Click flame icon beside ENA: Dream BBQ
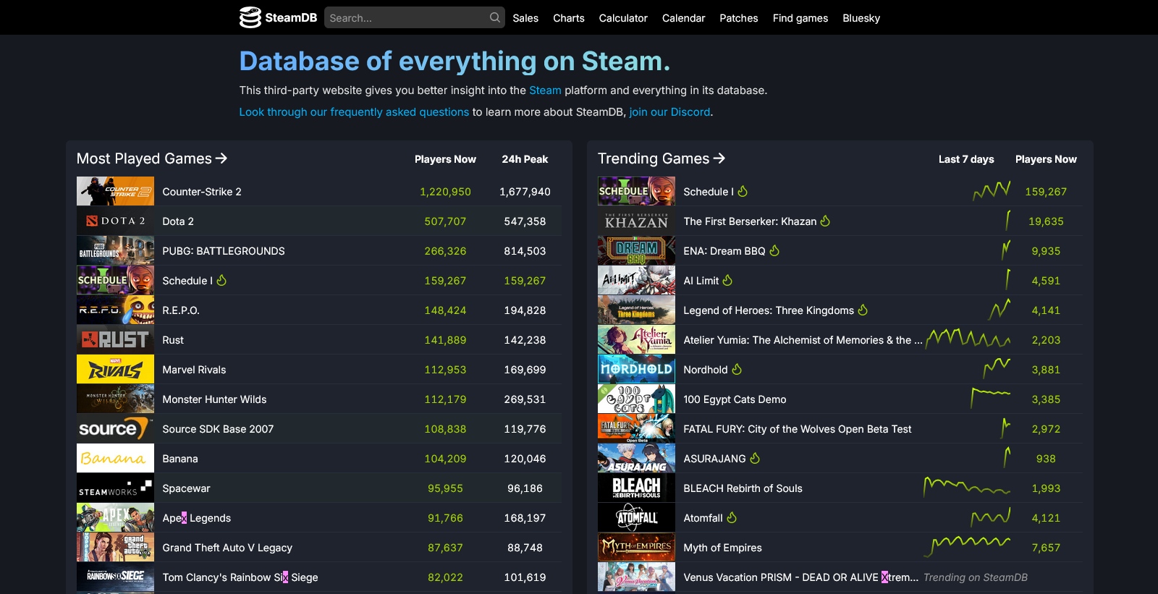This screenshot has width=1158, height=594. pos(774,251)
